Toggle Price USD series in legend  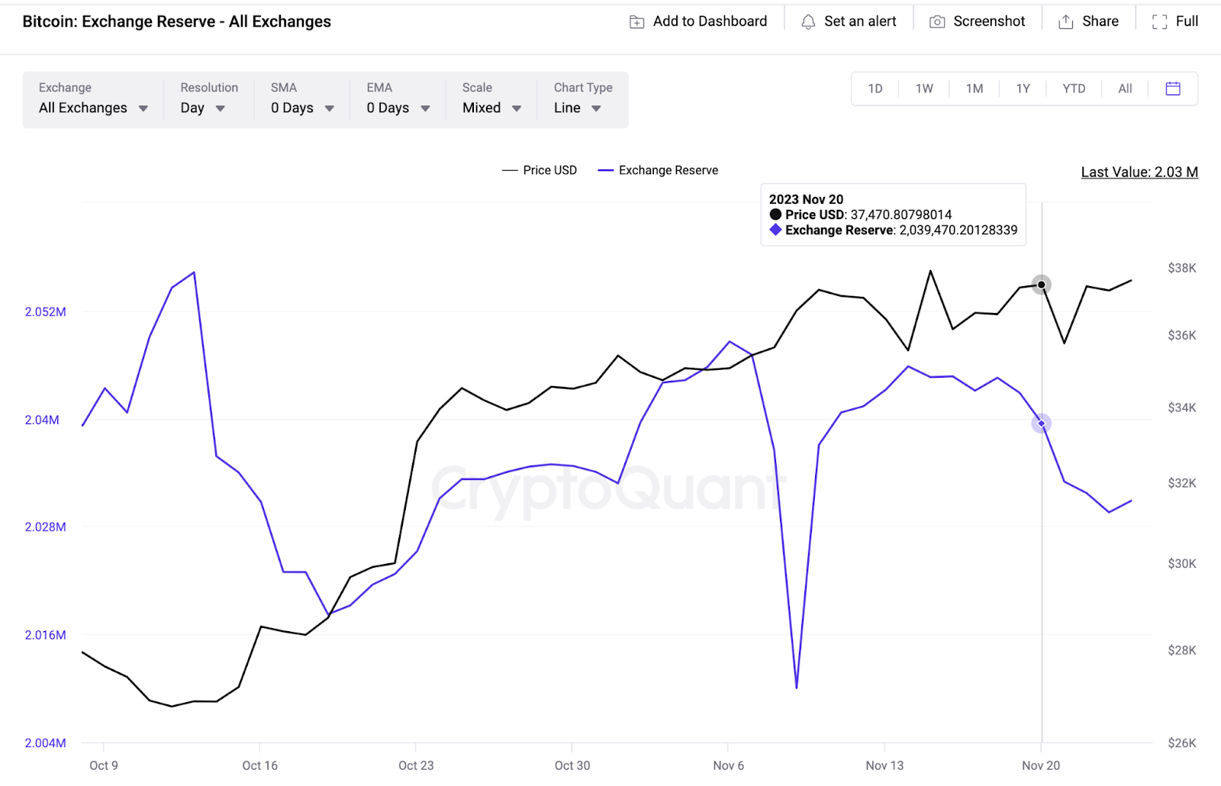pyautogui.click(x=540, y=170)
